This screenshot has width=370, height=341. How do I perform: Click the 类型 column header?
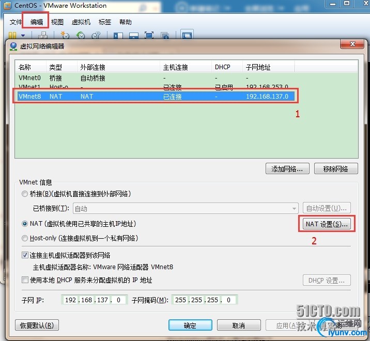click(x=61, y=67)
